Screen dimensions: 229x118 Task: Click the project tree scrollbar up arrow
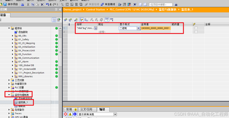(60, 29)
